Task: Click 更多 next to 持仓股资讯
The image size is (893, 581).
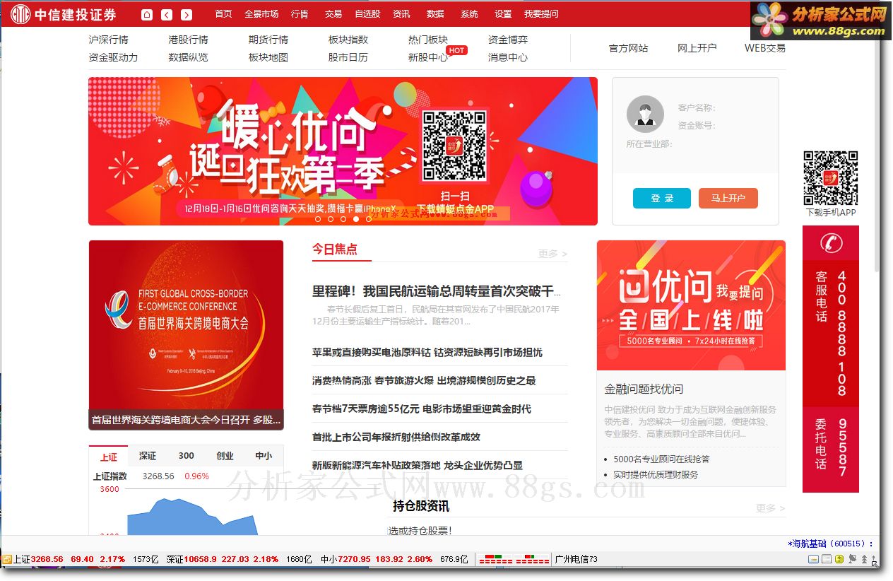Action: tap(770, 507)
